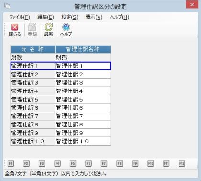The height and width of the screenshot is (181, 201).
Task: Open the ヘルプ(H) menu
Action: [120, 17]
